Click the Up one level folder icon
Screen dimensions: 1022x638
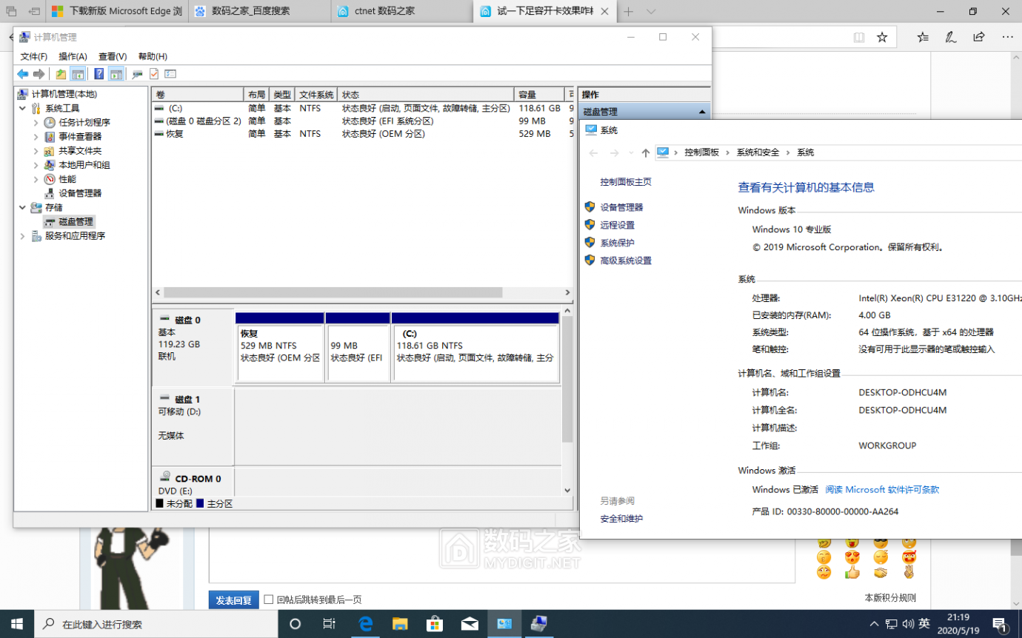tap(61, 74)
